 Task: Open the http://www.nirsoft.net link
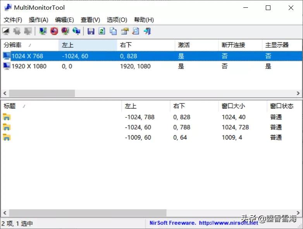point(229,223)
